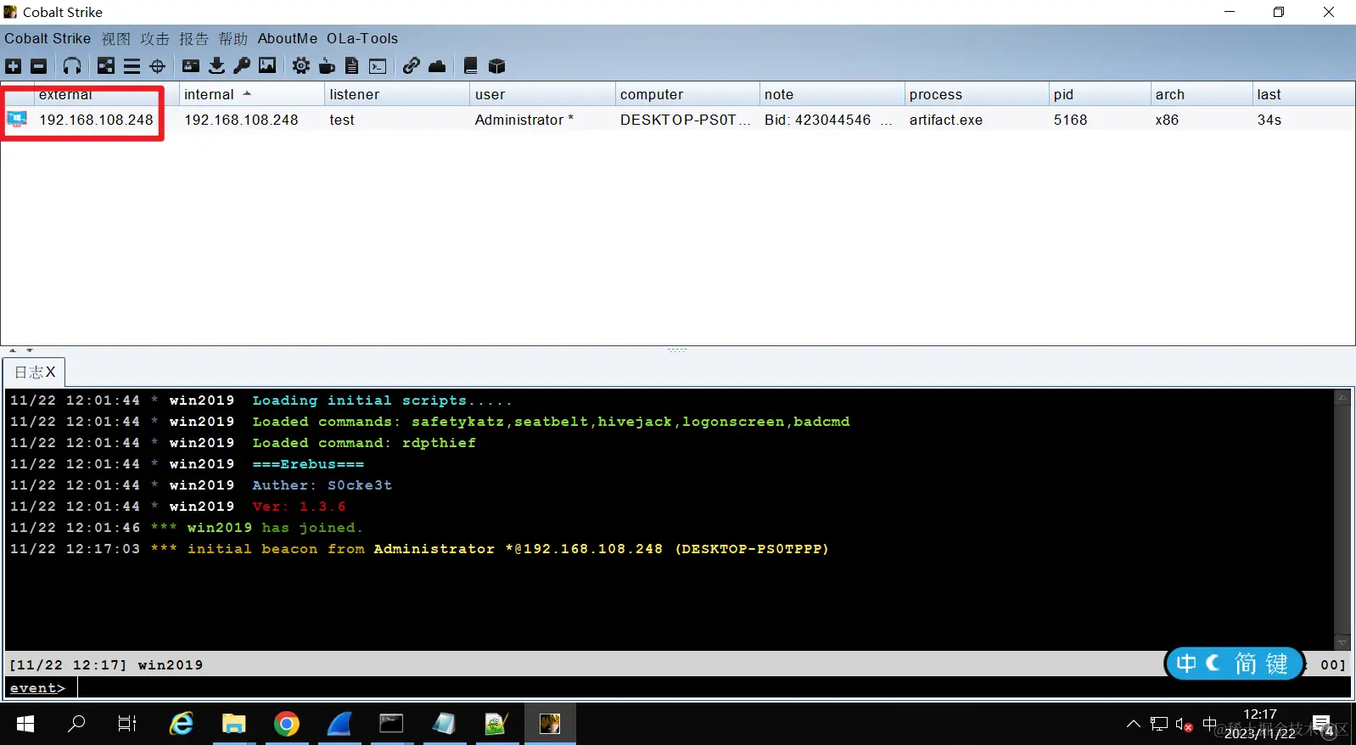Click the terminal icon for scripted web delivery

pyautogui.click(x=378, y=66)
